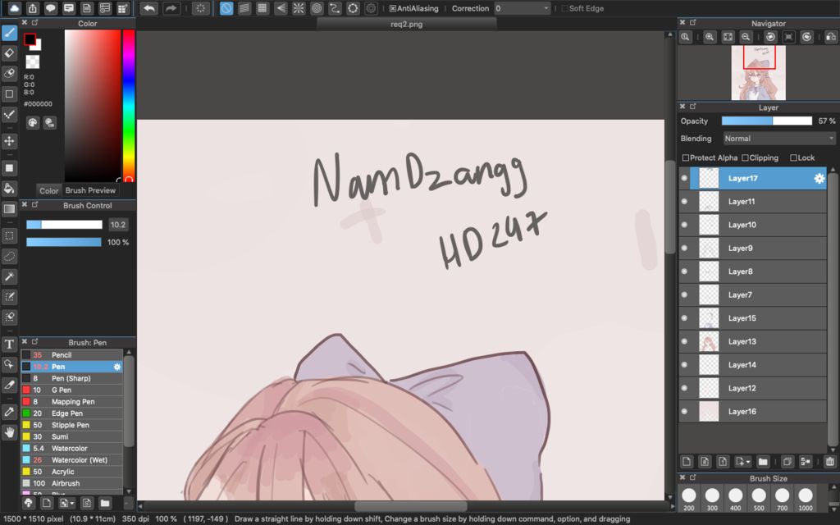Choose the Bucket fill tool
The image size is (840, 525).
pyautogui.click(x=10, y=189)
